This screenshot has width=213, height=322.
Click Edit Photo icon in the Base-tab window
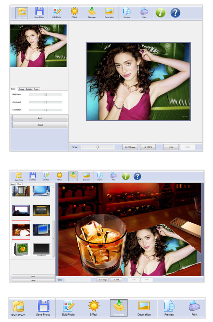pyautogui.click(x=57, y=13)
